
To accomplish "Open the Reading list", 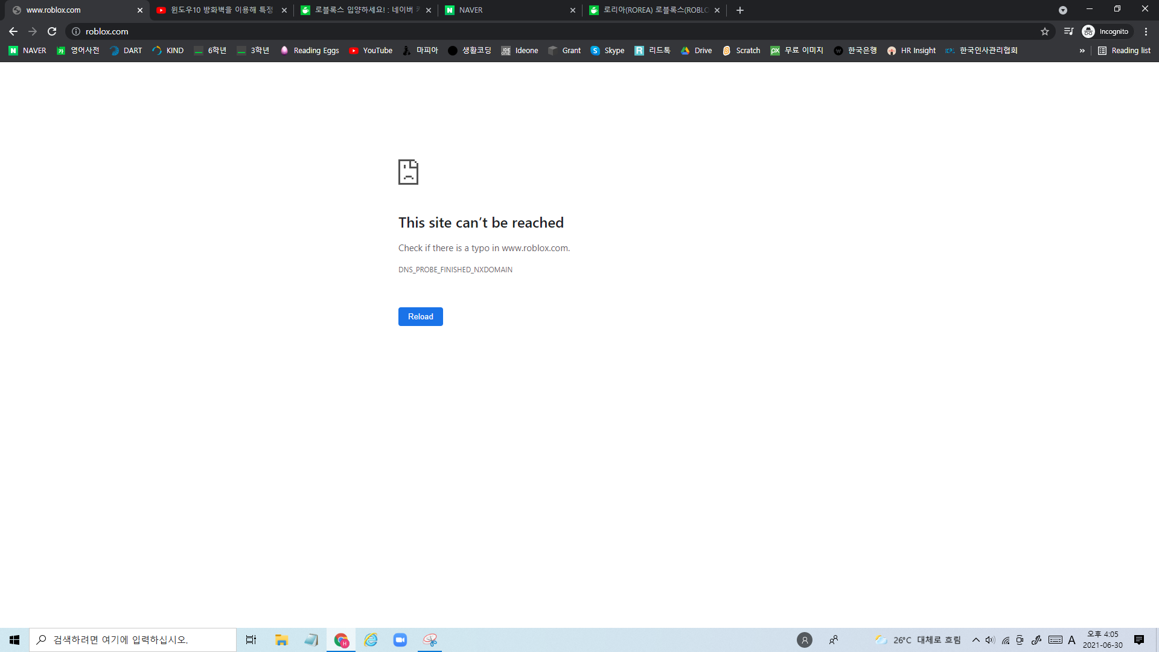I will (x=1124, y=51).
